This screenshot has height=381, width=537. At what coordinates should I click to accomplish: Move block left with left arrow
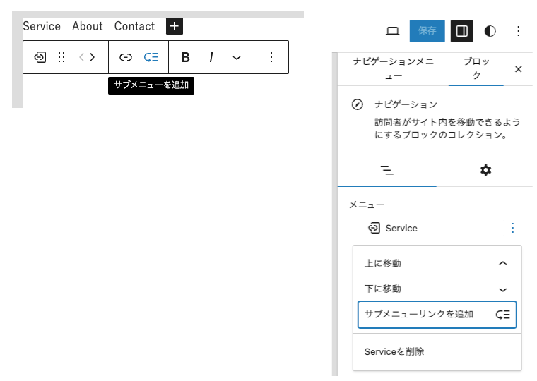pos(81,57)
